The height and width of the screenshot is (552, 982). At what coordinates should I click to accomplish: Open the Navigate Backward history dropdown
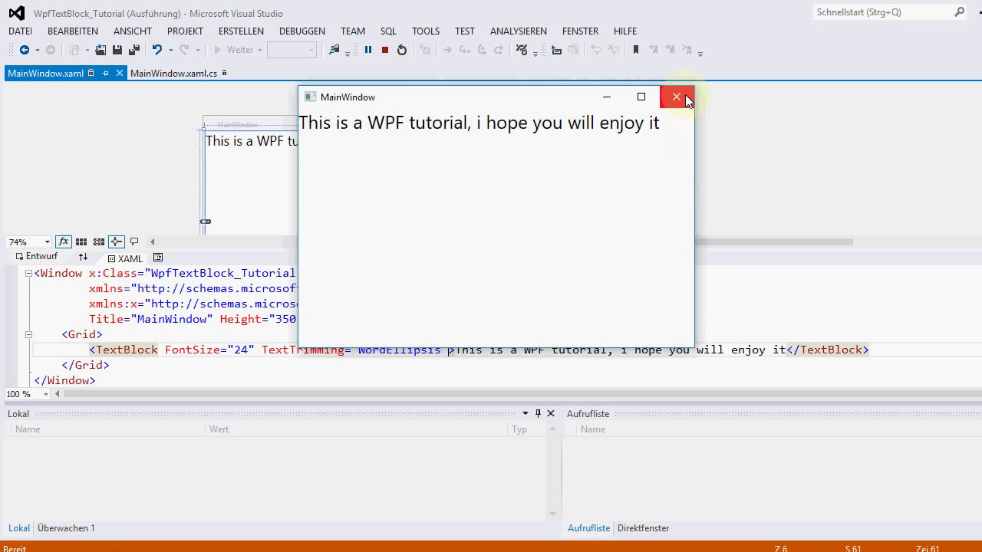36,51
